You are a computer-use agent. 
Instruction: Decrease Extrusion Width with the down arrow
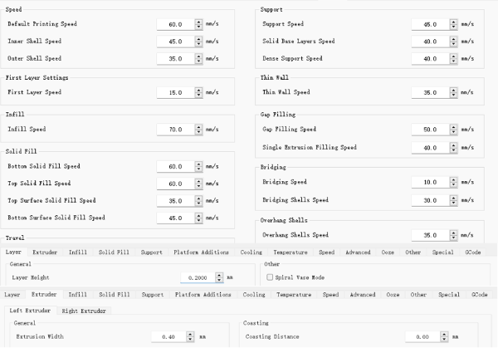coord(191,340)
